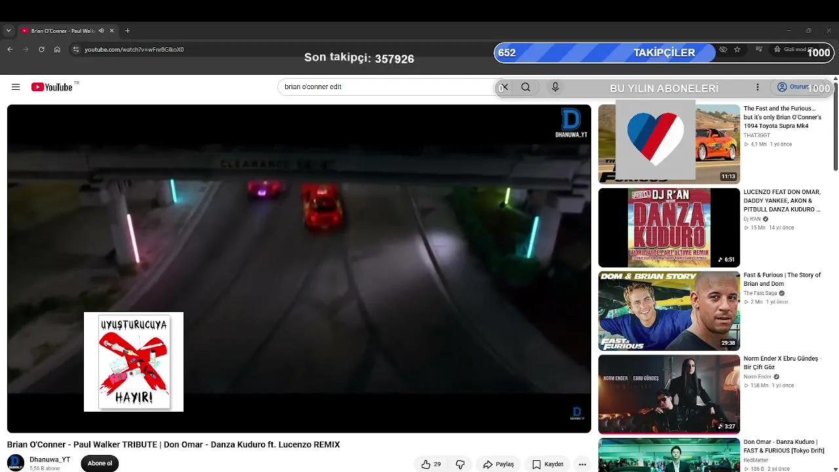The width and height of the screenshot is (839, 472).
Task: Subscribe with the Abone ol button
Action: pos(100,463)
